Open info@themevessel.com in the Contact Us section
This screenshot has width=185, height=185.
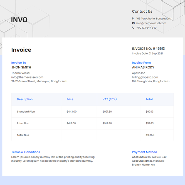151,23
